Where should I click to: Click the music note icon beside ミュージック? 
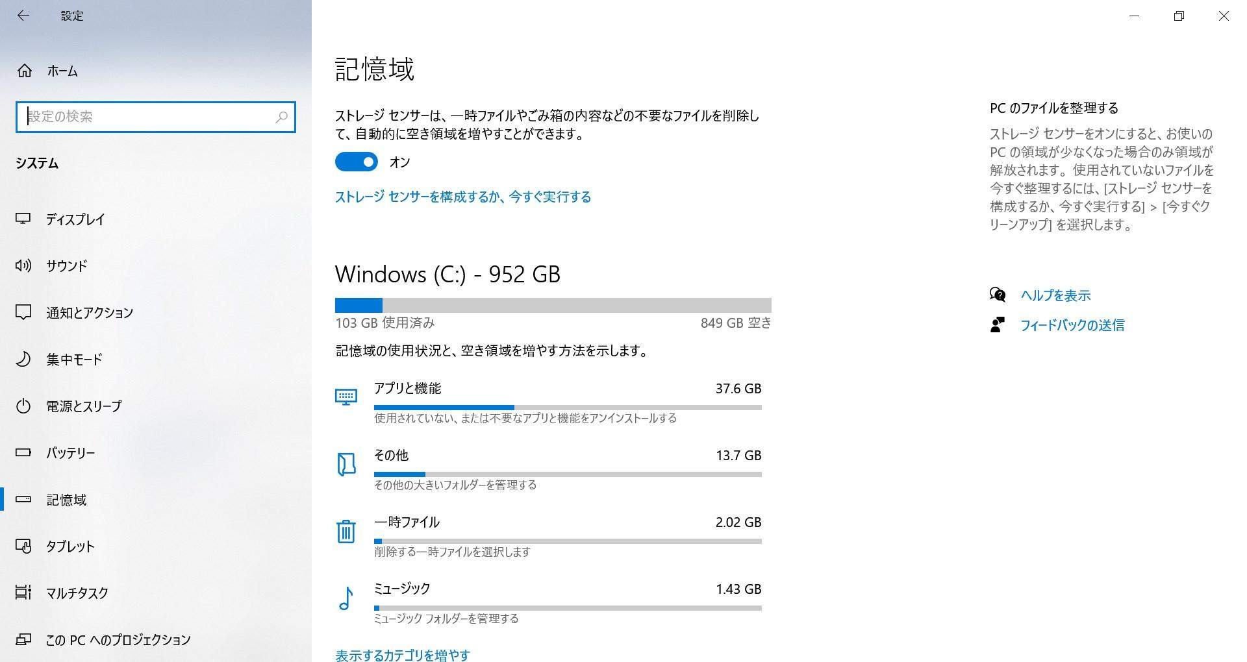[x=347, y=598]
